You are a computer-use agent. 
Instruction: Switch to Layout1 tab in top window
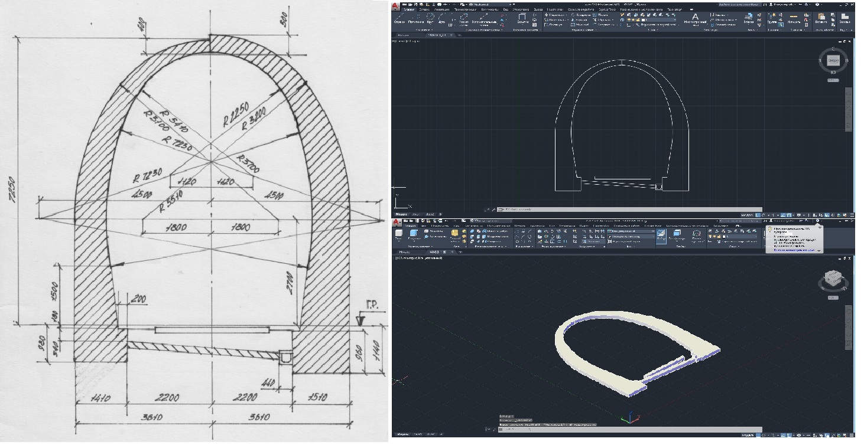point(415,214)
